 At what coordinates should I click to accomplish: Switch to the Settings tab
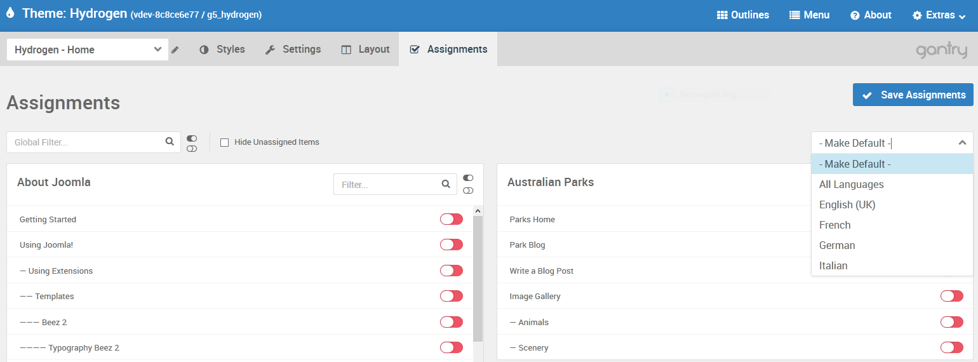tap(293, 49)
